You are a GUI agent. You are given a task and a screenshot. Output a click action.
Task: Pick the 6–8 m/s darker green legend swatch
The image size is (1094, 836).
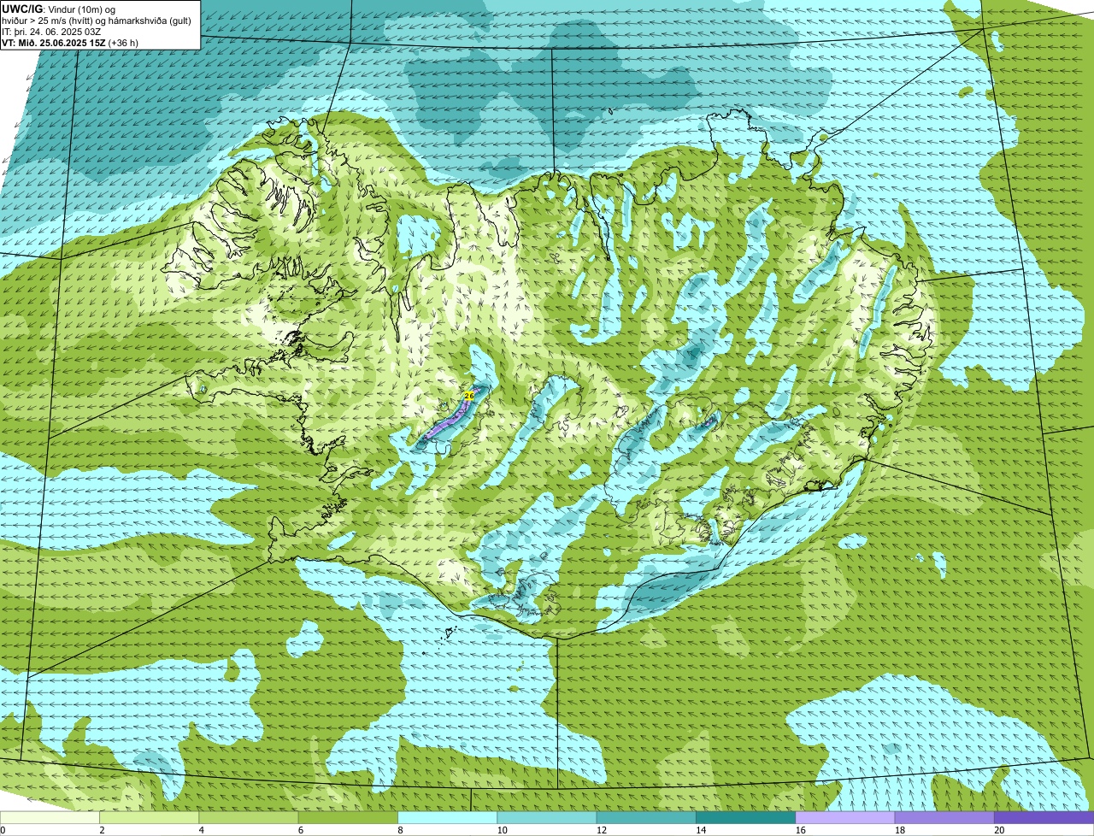348,817
